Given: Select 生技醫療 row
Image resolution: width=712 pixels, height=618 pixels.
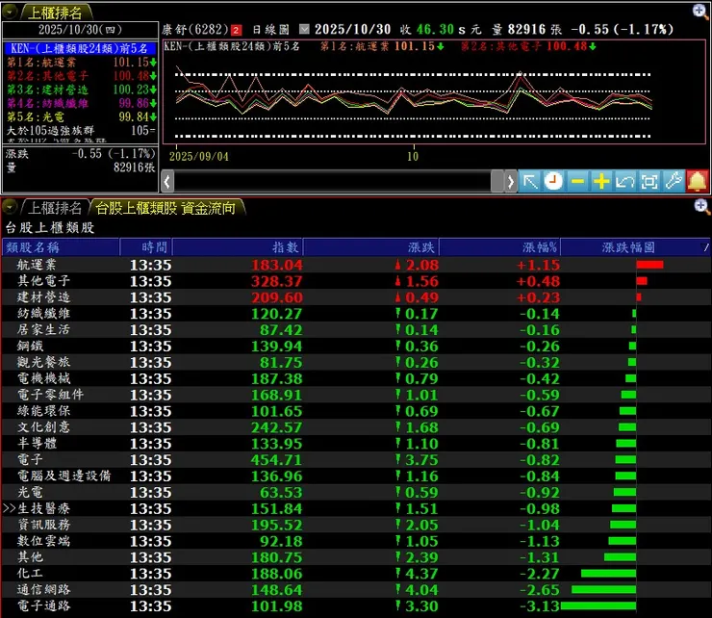Looking at the screenshot, I should point(356,508).
